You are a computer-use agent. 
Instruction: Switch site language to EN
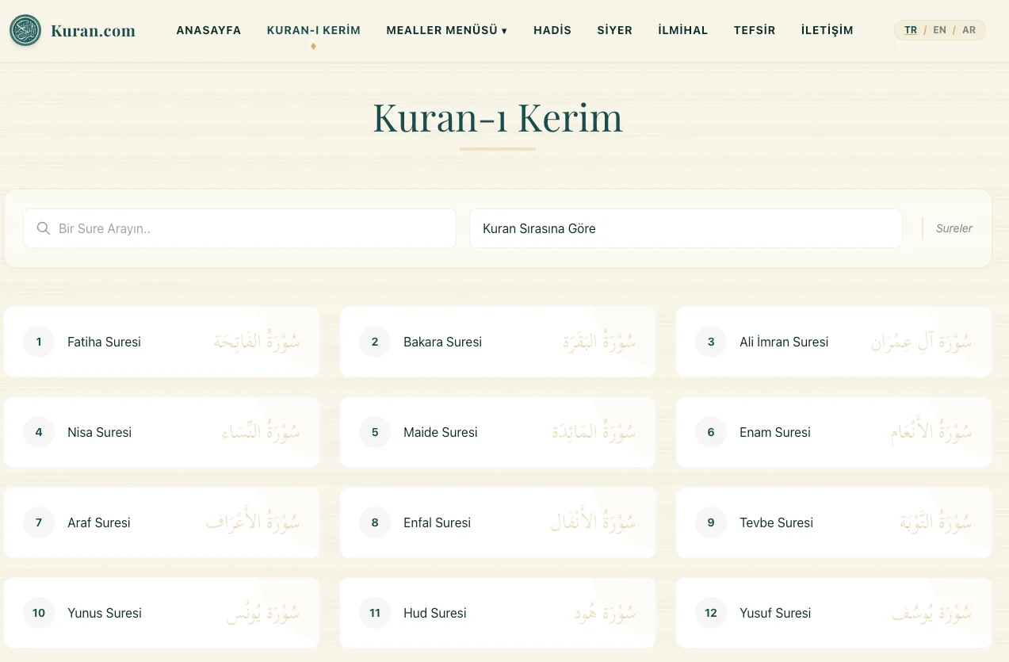coord(939,30)
